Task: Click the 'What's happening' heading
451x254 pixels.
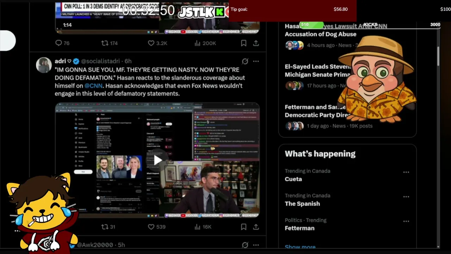Action: [x=320, y=154]
